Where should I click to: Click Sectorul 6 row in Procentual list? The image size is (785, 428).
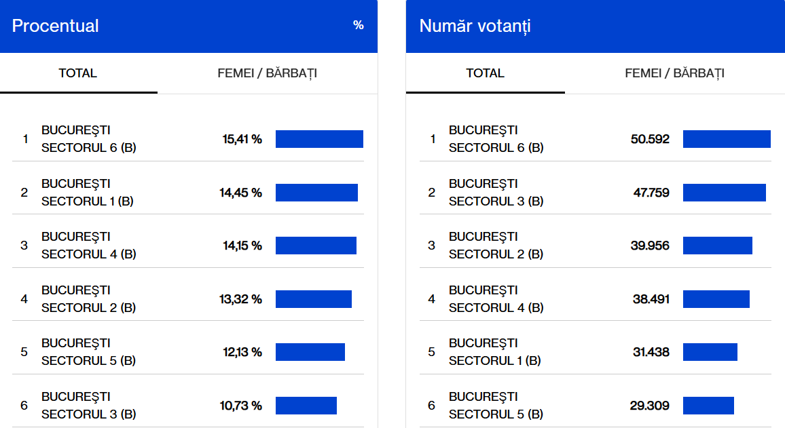(x=89, y=139)
